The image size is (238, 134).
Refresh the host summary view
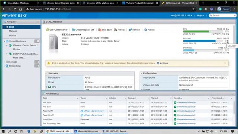tap(134, 30)
